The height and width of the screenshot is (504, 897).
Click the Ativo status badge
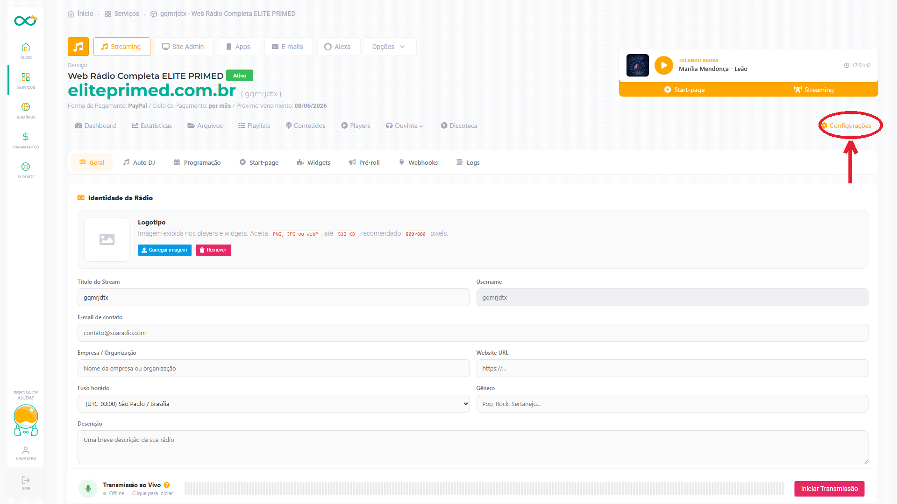coord(240,76)
